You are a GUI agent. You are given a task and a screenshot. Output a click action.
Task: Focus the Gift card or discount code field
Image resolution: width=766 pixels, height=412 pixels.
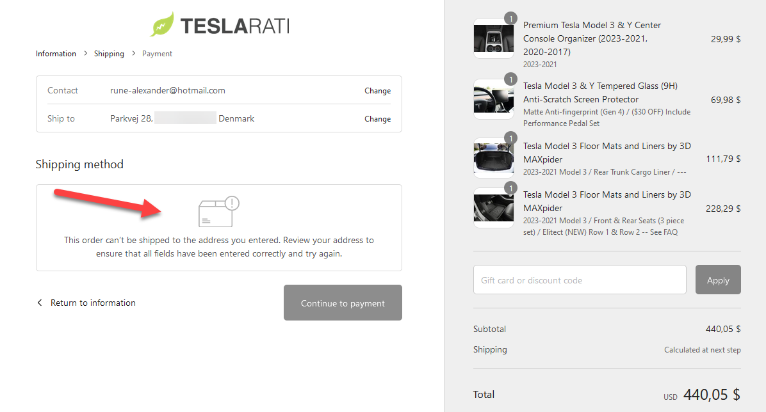point(580,280)
